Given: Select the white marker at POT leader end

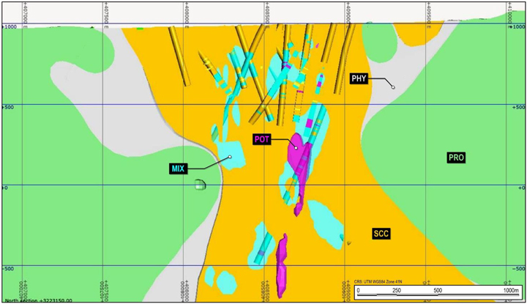Looking at the screenshot, I should [296, 148].
